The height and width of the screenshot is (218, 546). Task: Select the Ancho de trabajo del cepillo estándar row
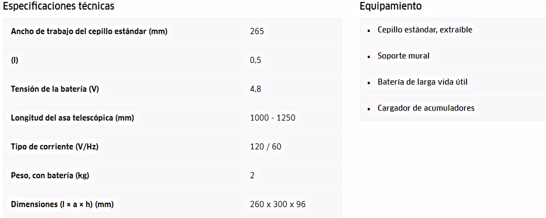point(172,32)
